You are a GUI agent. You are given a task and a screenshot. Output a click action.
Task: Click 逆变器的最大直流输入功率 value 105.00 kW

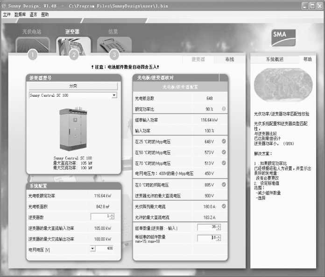point(103,228)
